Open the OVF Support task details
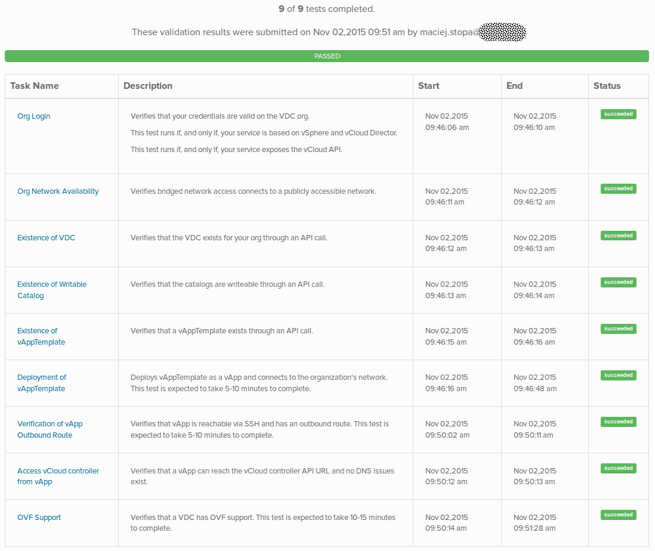 [x=39, y=517]
